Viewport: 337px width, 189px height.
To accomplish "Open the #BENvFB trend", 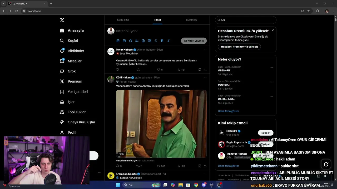I will [x=224, y=71].
